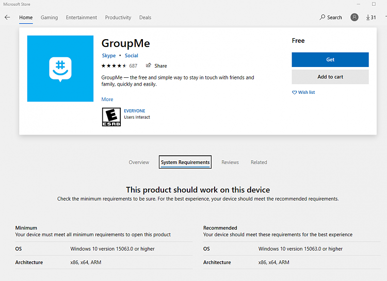Open the Deals tab
The height and width of the screenshot is (281, 387).
point(145,18)
